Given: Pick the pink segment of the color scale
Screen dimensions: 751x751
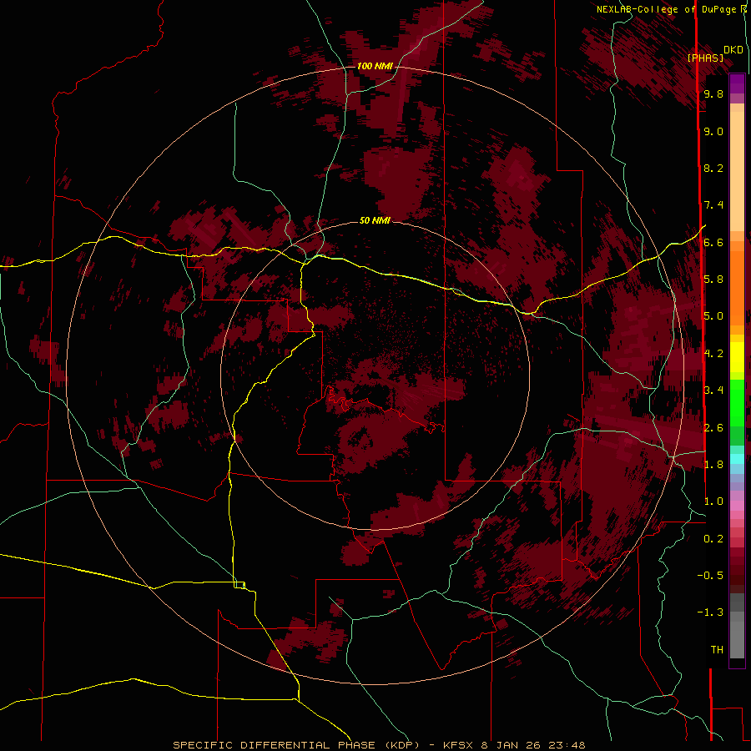Looking at the screenshot, I should tap(737, 506).
